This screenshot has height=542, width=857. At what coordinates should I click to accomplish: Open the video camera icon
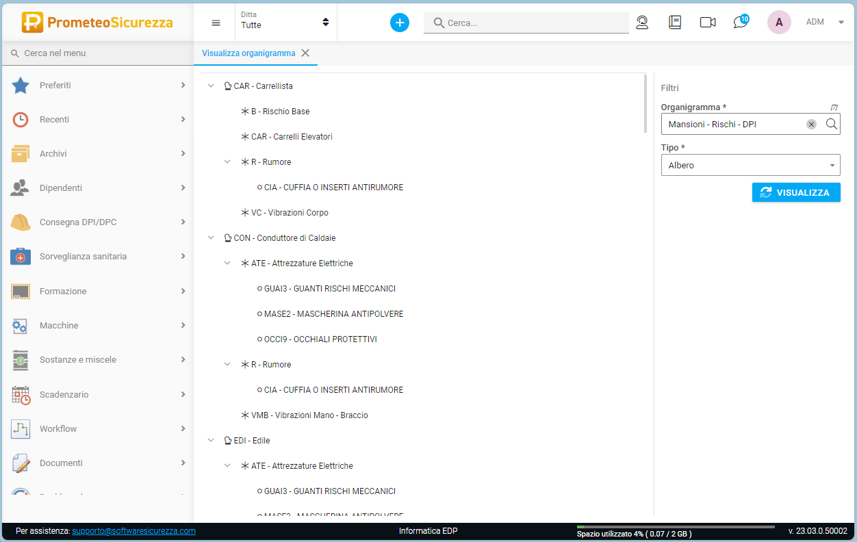(708, 23)
